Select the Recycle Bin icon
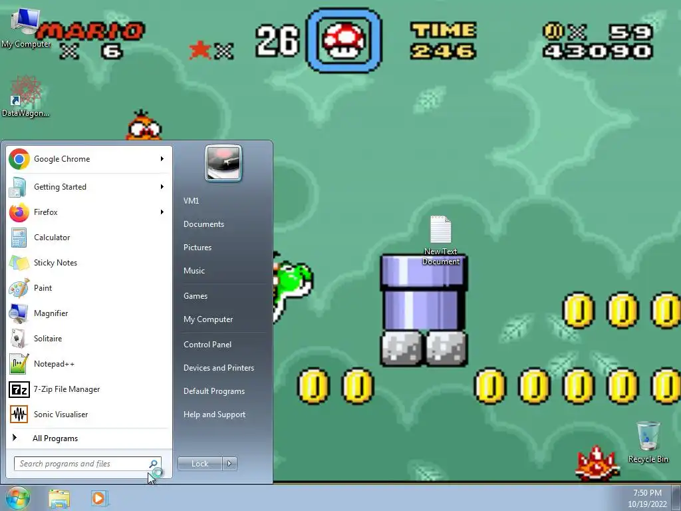 (x=648, y=442)
